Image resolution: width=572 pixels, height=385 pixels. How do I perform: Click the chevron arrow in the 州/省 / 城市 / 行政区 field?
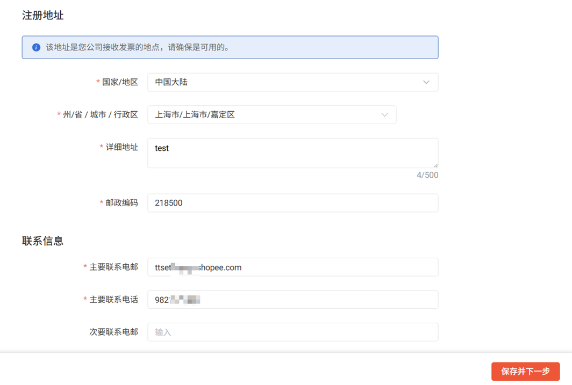[384, 115]
